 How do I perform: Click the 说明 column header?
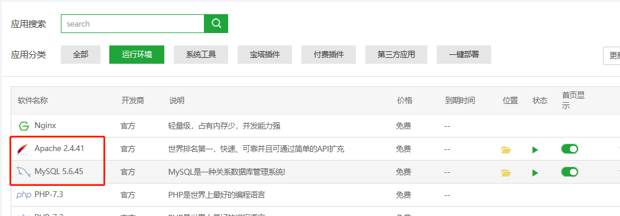point(177,100)
